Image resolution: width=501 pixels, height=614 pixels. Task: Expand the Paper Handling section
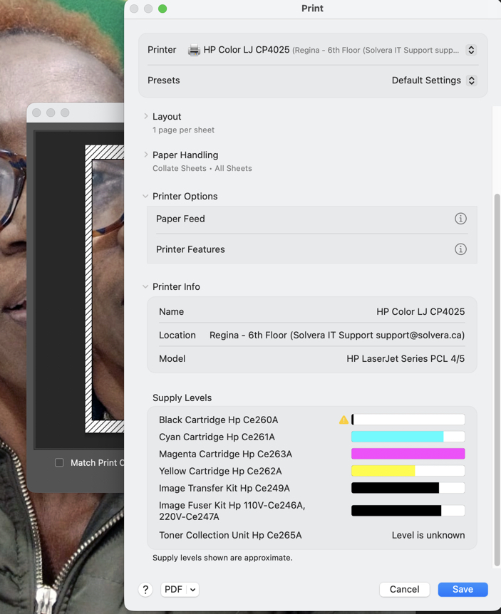coord(145,155)
